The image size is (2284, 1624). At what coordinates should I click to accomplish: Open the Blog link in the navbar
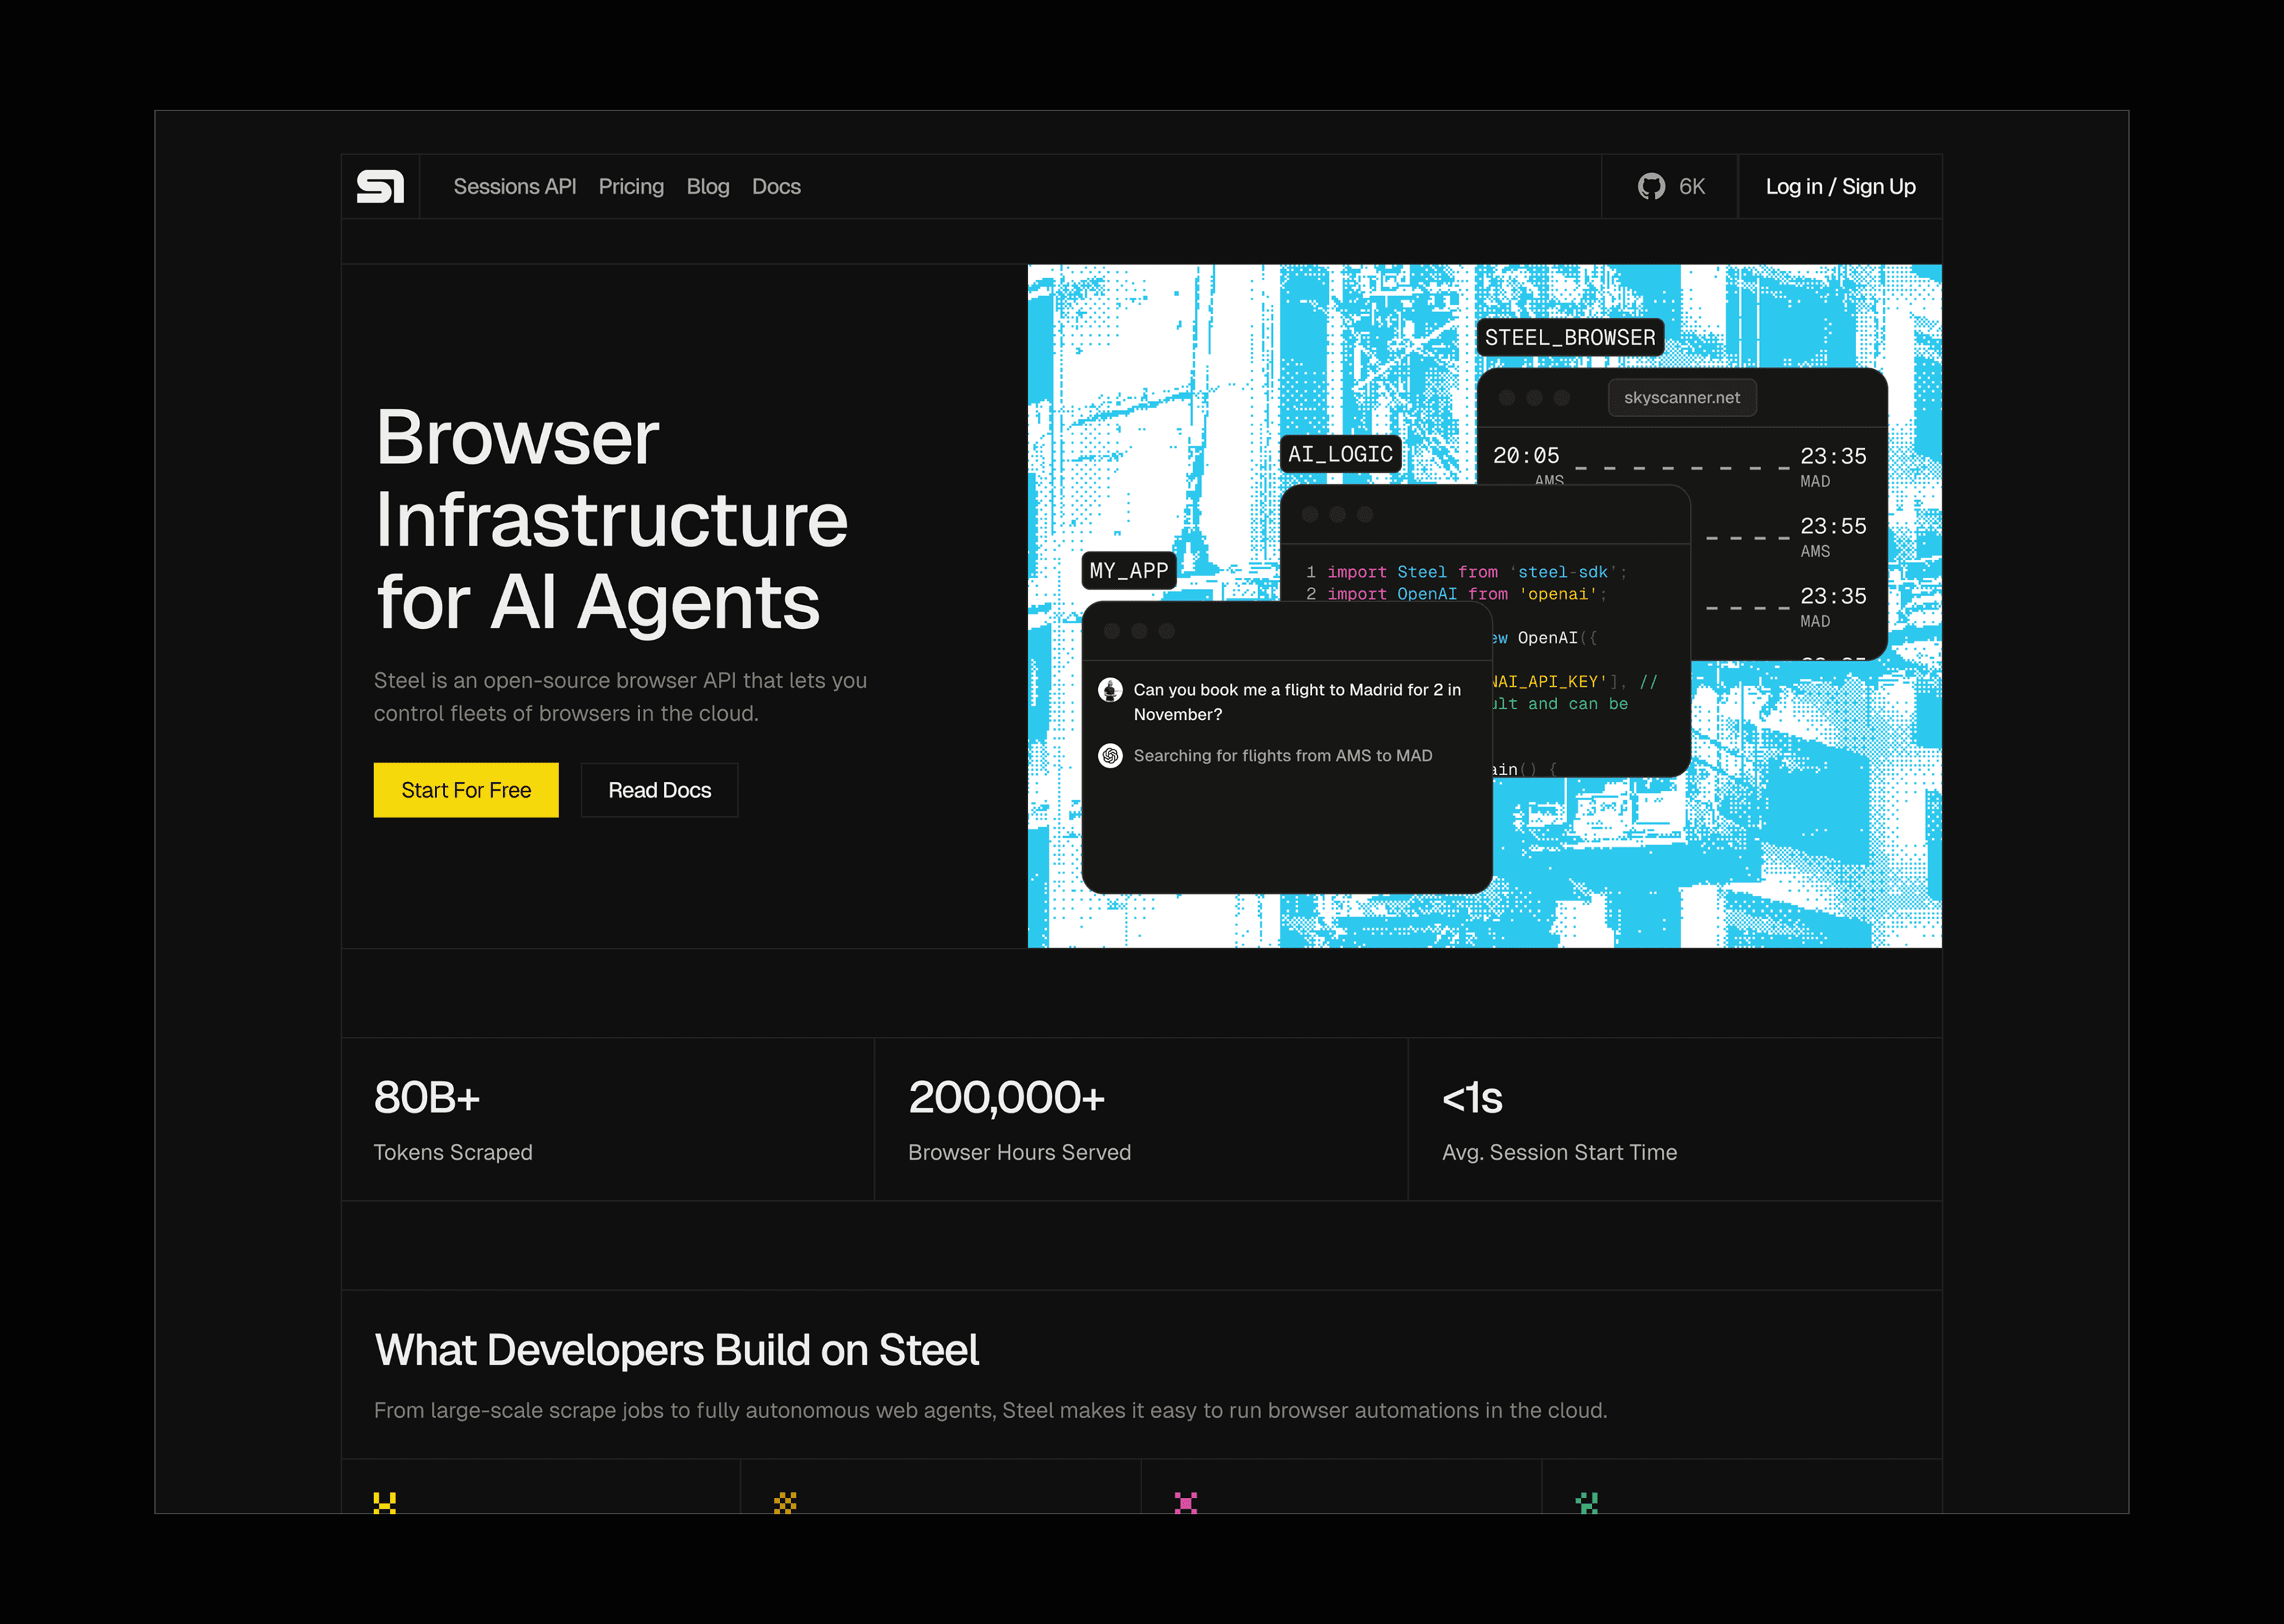pyautogui.click(x=707, y=187)
